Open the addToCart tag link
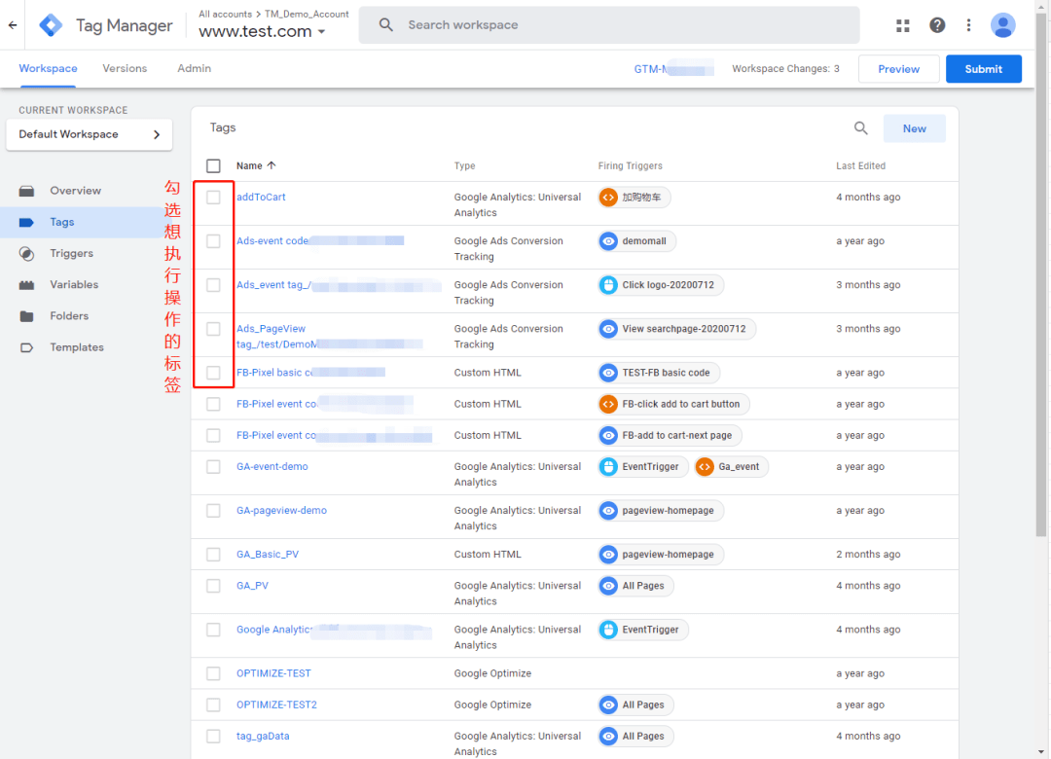 (x=261, y=198)
